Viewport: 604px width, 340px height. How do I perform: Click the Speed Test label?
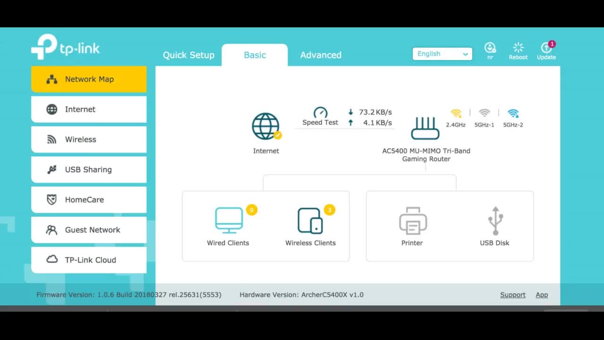pyautogui.click(x=320, y=123)
